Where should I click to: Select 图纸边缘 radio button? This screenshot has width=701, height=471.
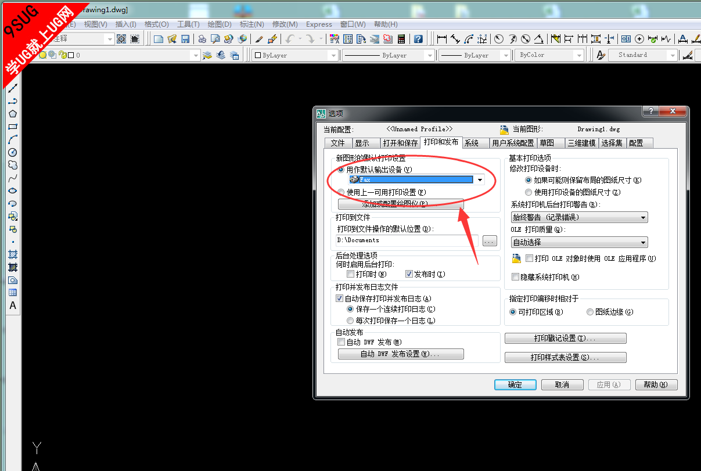[x=590, y=312]
